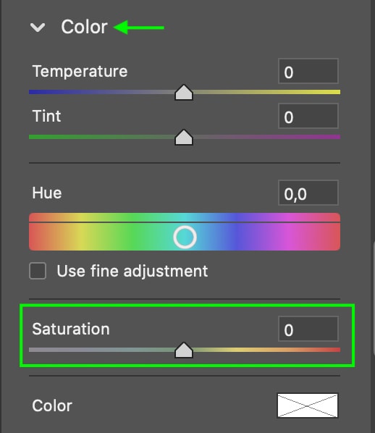Click the Tint slider handle
This screenshot has height=433, width=375.
pyautogui.click(x=184, y=137)
